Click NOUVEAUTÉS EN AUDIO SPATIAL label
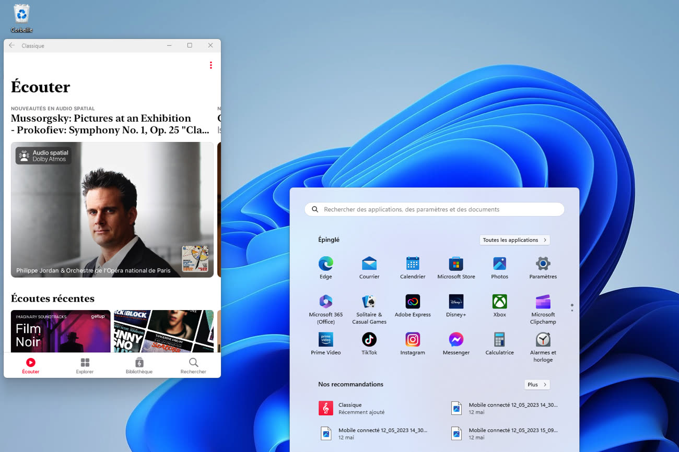The width and height of the screenshot is (679, 452). 53,109
